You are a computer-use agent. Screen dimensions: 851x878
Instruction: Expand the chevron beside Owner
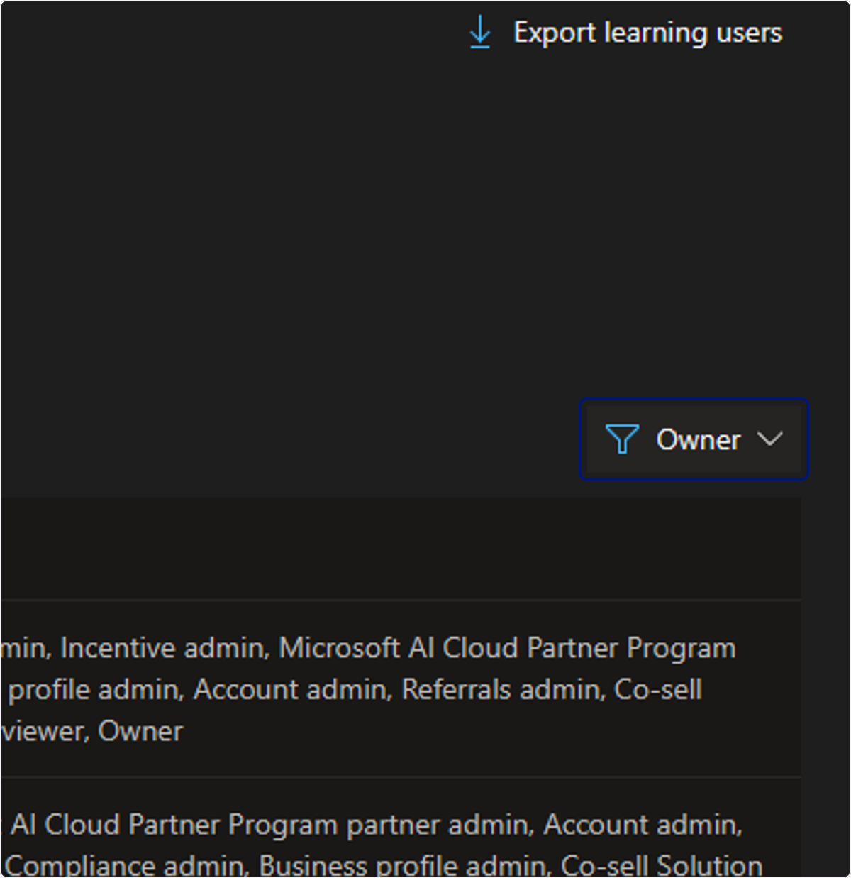[770, 439]
